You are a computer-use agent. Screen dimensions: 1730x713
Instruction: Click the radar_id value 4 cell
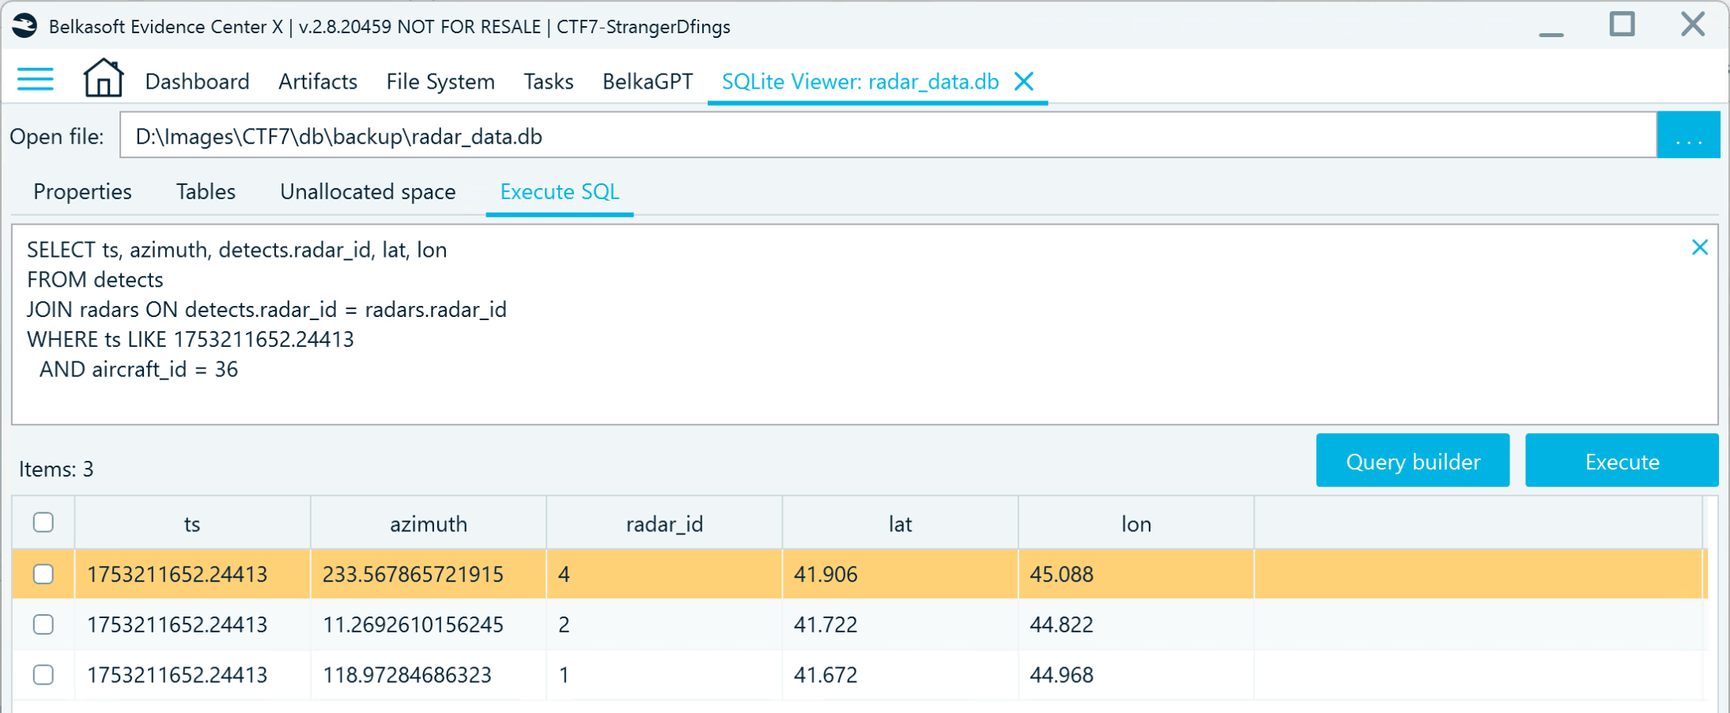664,574
